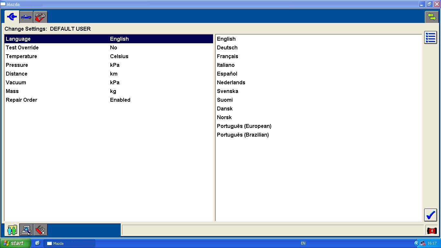Select the Mass setting row

coord(109,91)
